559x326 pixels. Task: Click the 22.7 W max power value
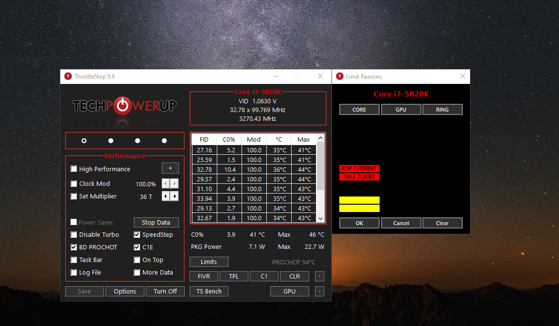tap(314, 246)
